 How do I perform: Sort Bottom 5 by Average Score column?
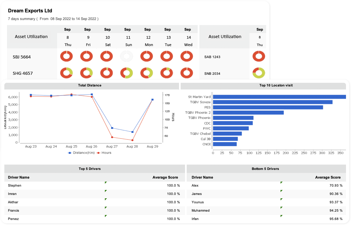(x=328, y=177)
